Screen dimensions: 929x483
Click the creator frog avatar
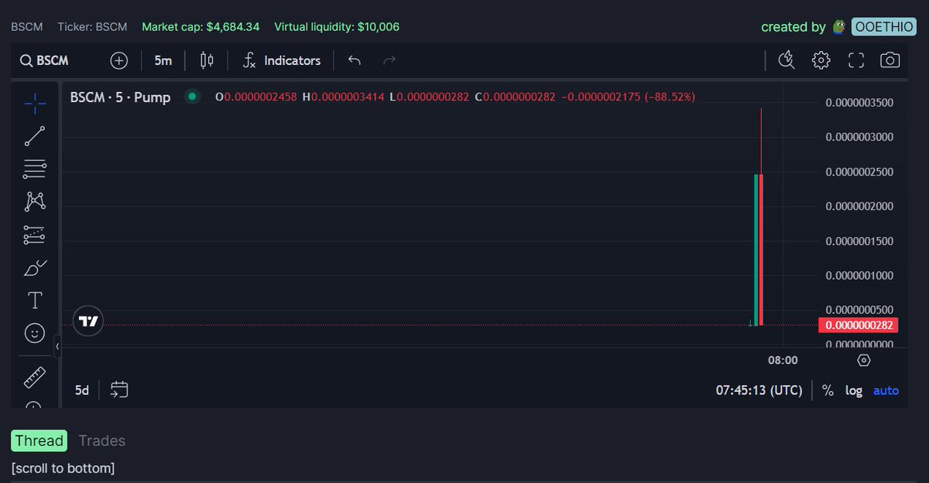[x=840, y=27]
